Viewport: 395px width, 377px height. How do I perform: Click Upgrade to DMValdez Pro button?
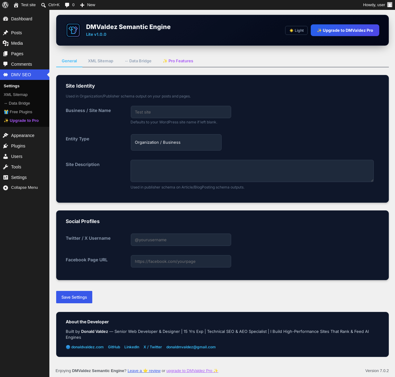point(345,30)
